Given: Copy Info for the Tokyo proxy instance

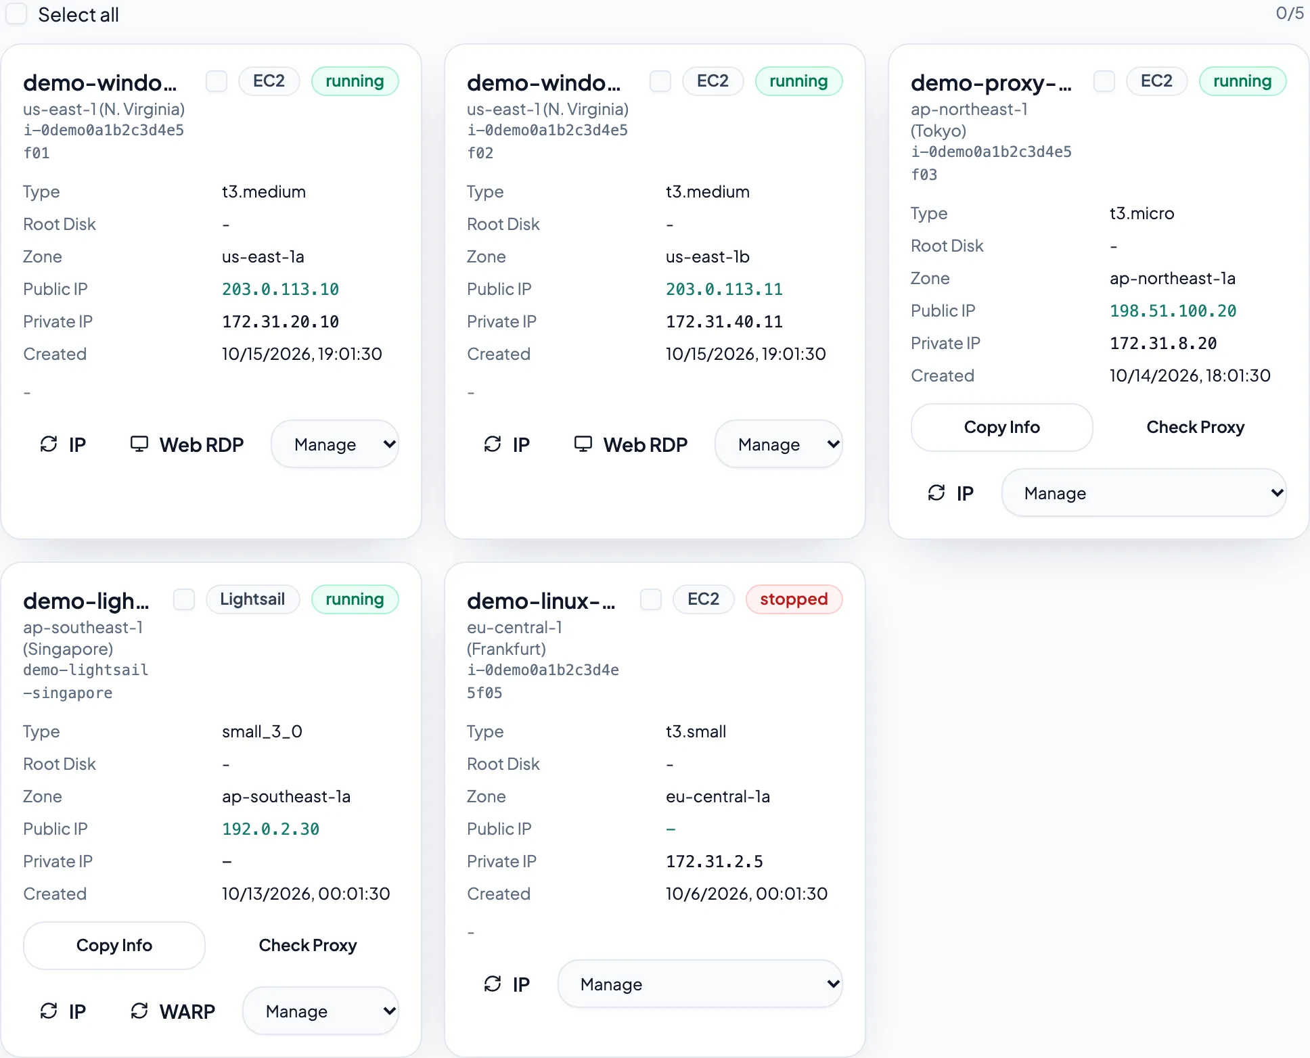Looking at the screenshot, I should 1002,428.
